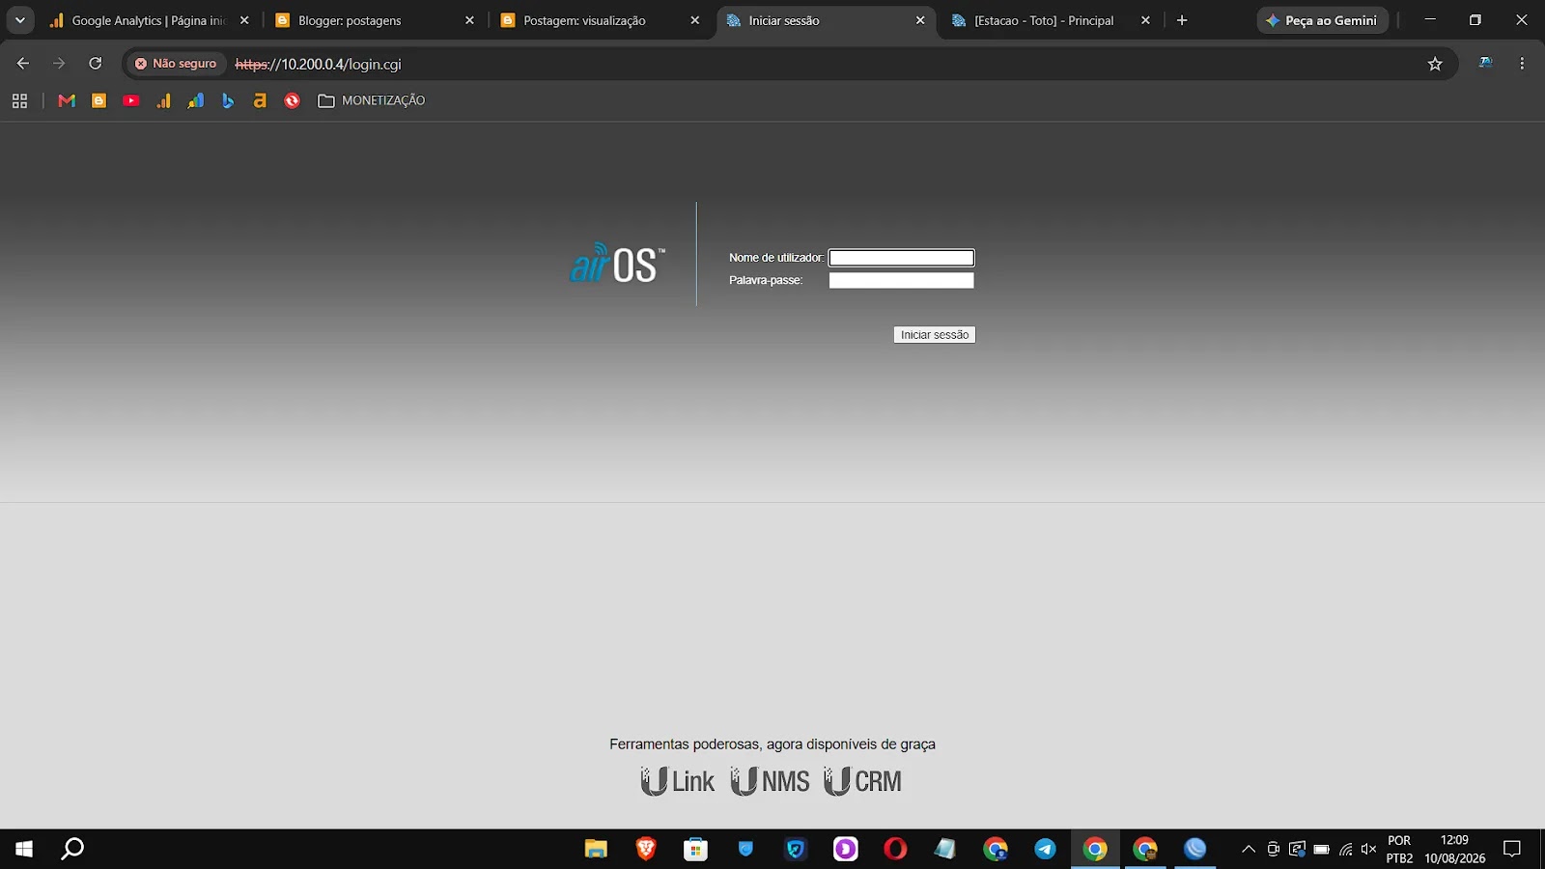Click the Iniciar sessão login button

pyautogui.click(x=935, y=335)
